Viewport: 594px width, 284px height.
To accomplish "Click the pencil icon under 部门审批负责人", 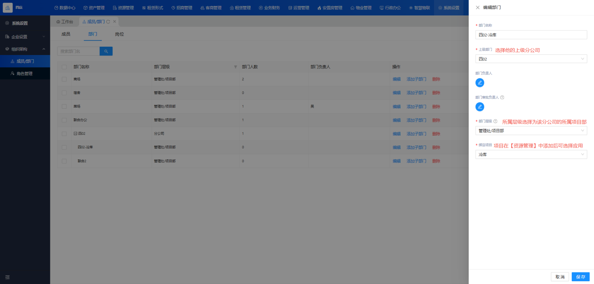I will (x=480, y=106).
